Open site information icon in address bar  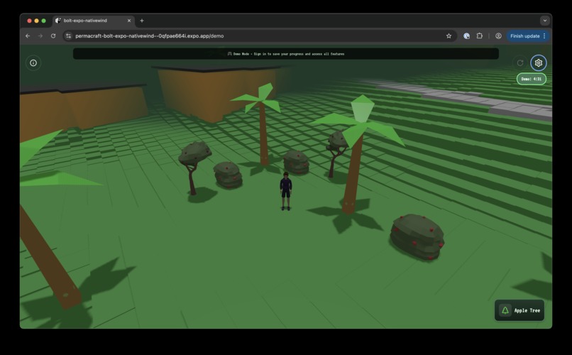coord(68,36)
